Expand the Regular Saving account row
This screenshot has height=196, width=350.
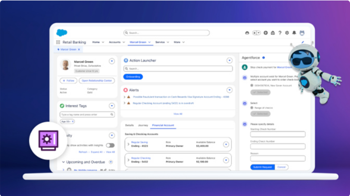pyautogui.click(x=129, y=144)
